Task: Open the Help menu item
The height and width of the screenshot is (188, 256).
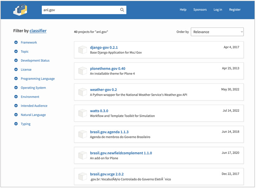Action: coord(183,10)
